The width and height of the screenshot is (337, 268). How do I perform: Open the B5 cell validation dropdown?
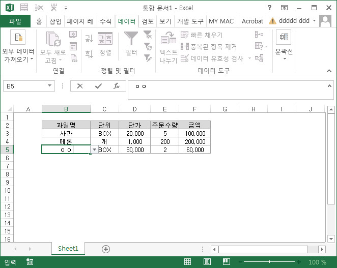[x=94, y=150]
